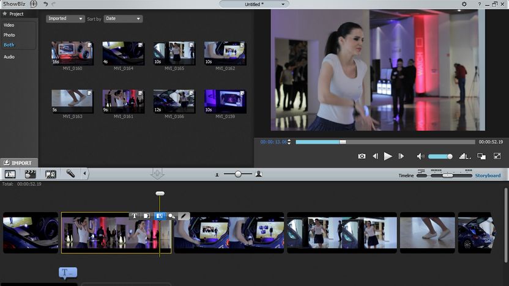This screenshot has width=509, height=286.
Task: Switch to the Audio media list
Action: point(9,57)
